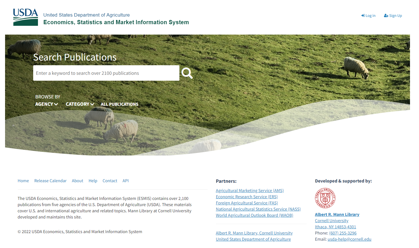
Task: Click the Albert R. Mann Library heading link
Action: click(337, 215)
